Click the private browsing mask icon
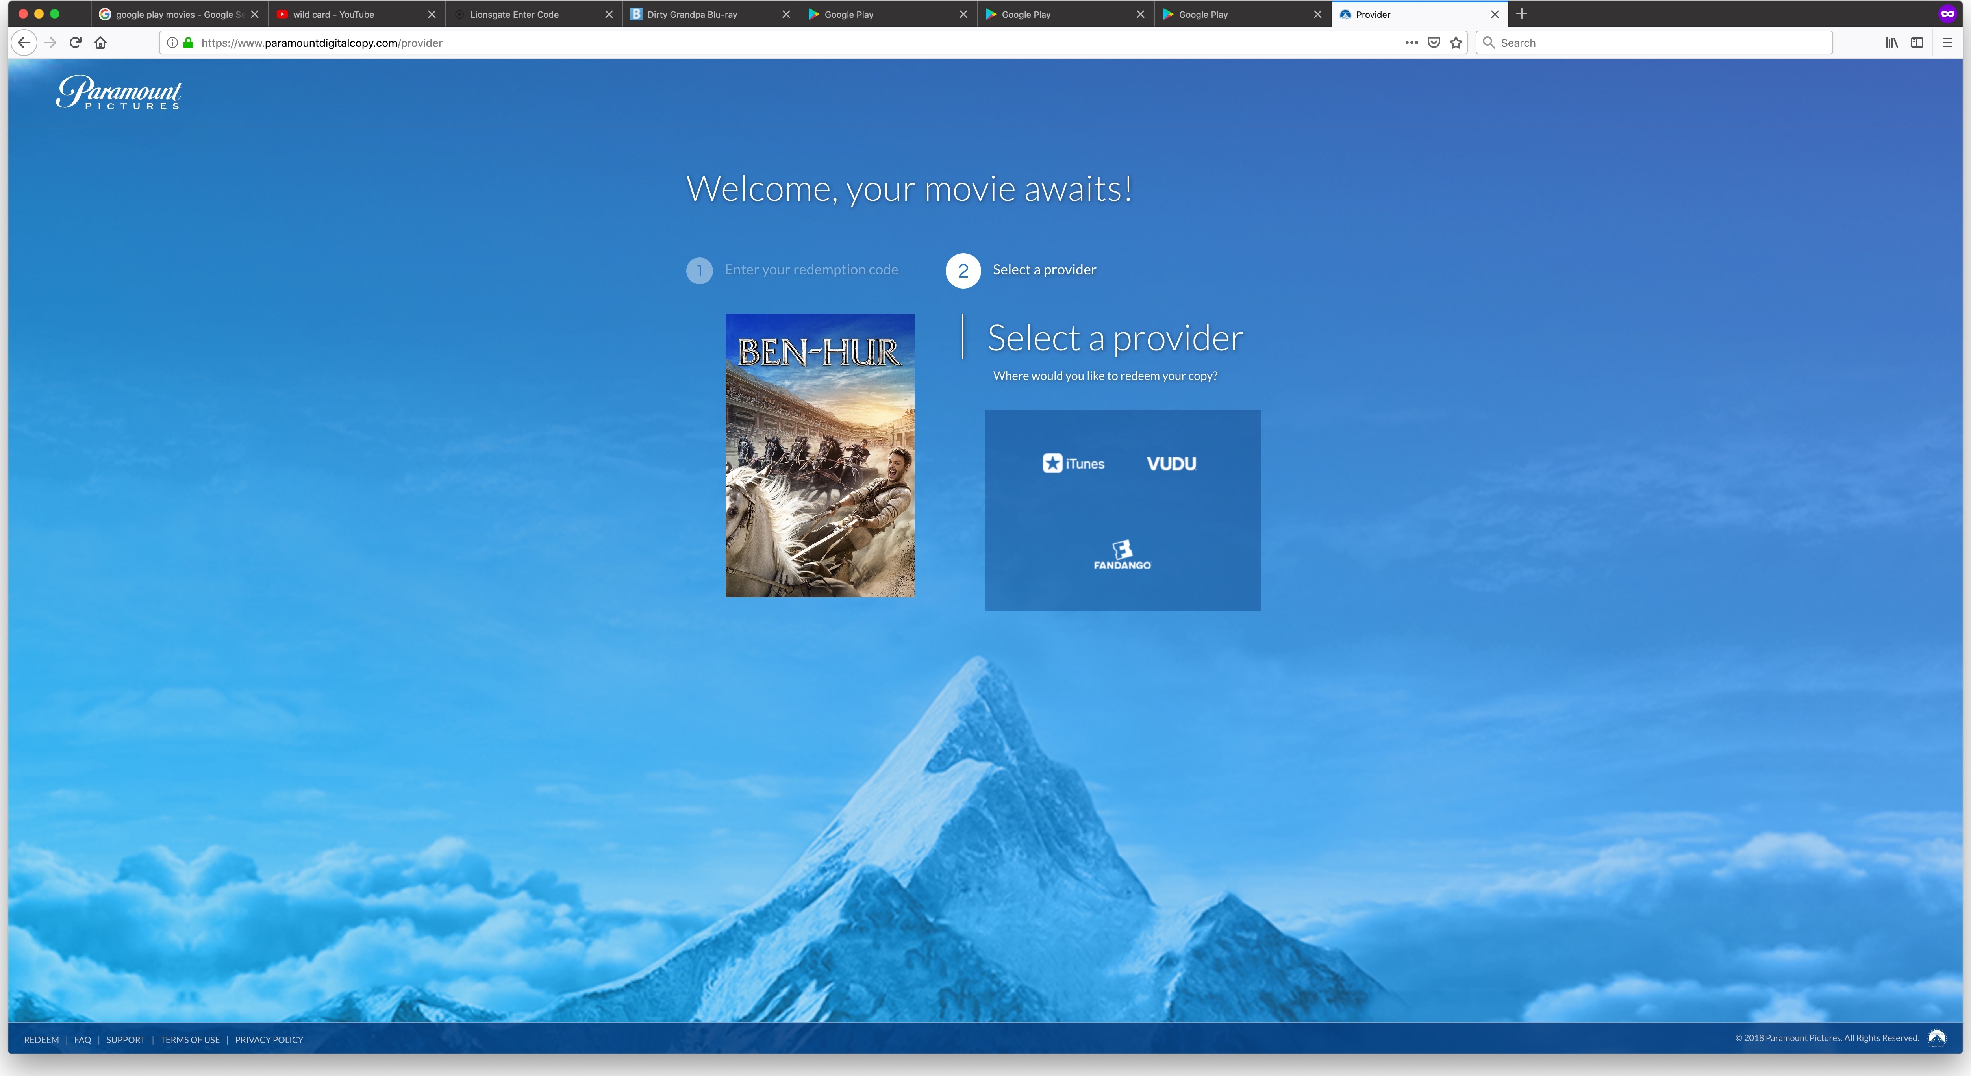Image resolution: width=1971 pixels, height=1076 pixels. coord(1947,14)
